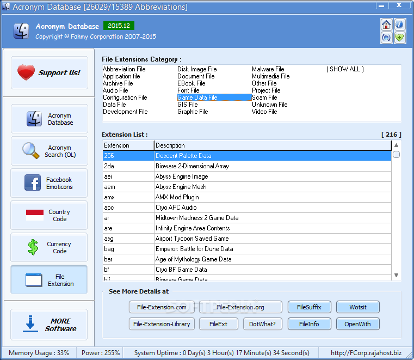Minimize the Acronym Database window
The height and width of the screenshot is (360, 414).
(x=381, y=5)
